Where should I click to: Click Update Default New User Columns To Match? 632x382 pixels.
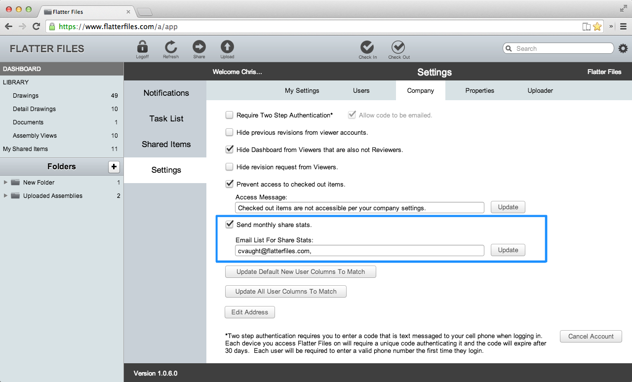(301, 272)
